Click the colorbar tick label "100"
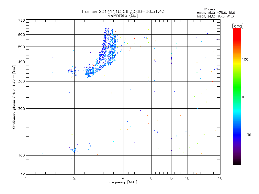Viewport: 259px width, 194px height. pos(245,59)
